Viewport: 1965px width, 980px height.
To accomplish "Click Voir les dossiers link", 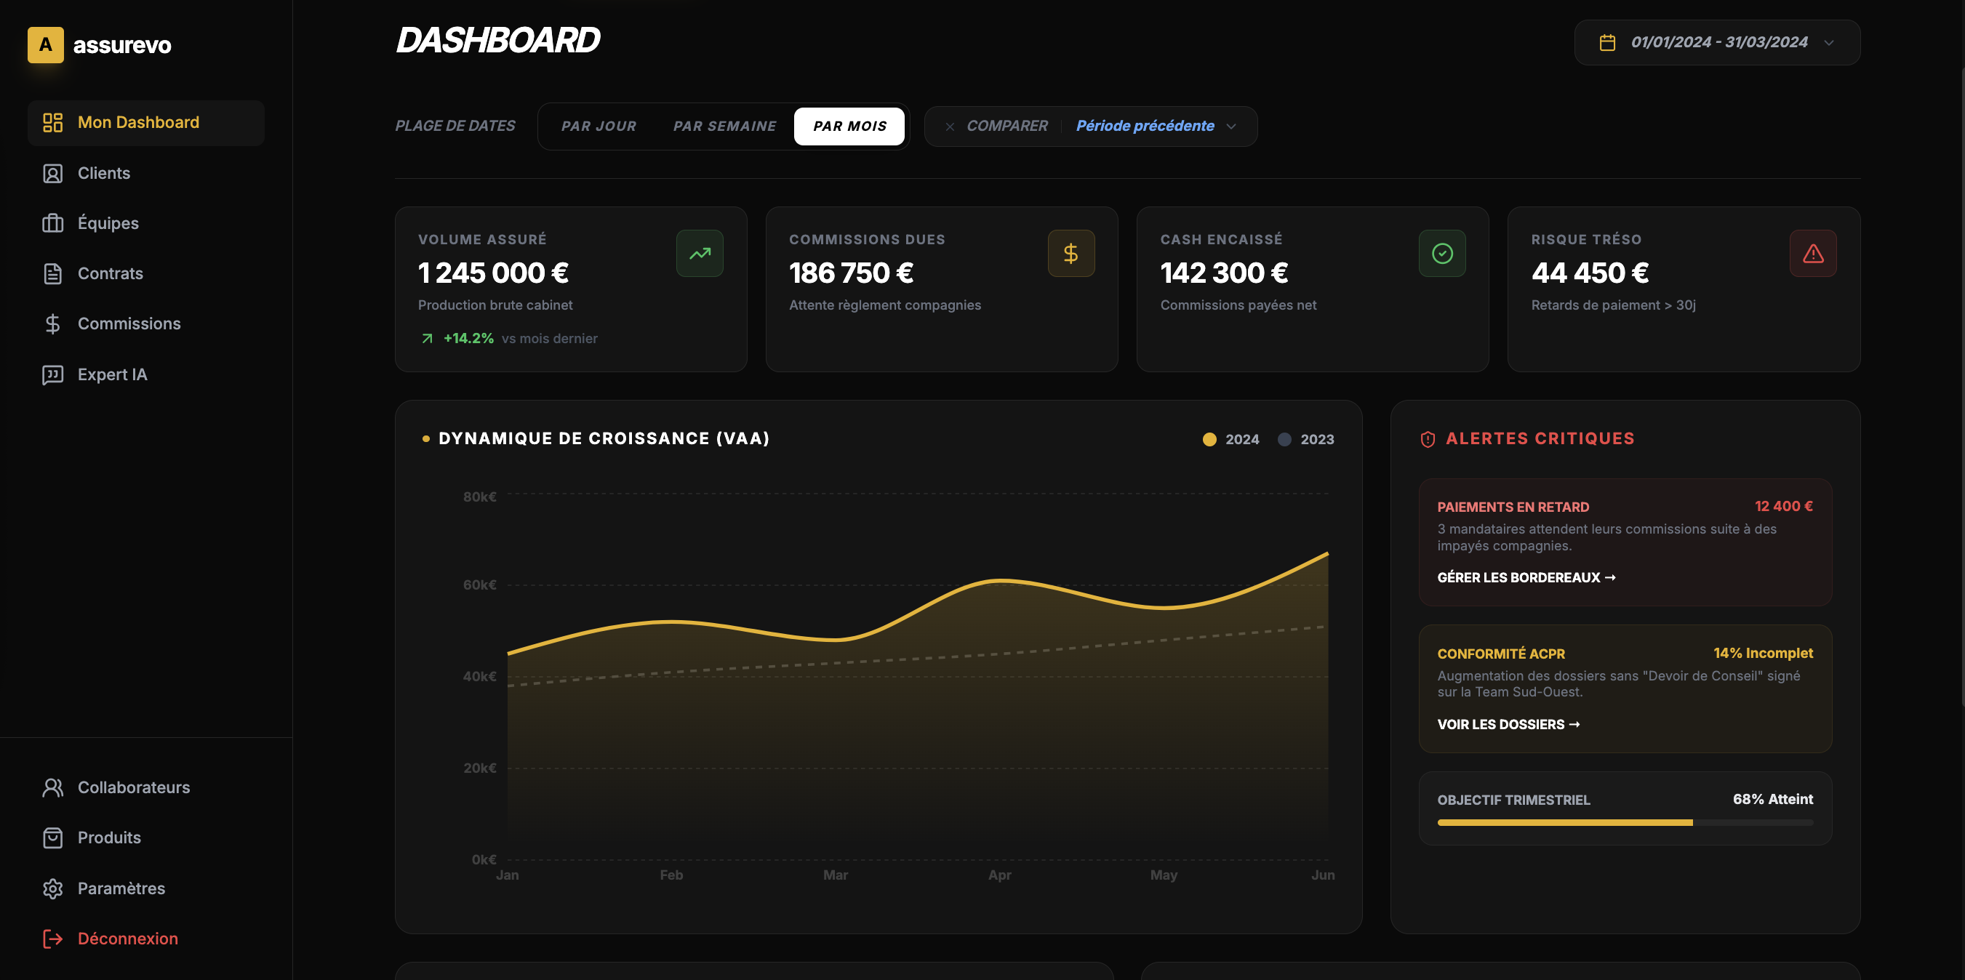I will 1508,725.
